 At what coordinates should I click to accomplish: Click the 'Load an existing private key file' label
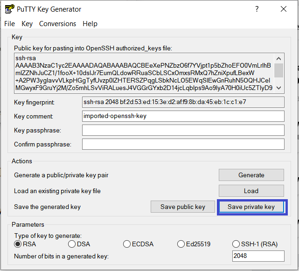57,191
